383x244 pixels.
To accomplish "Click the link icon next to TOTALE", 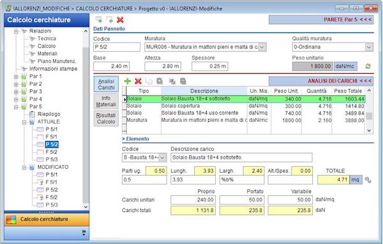I will tap(368, 180).
